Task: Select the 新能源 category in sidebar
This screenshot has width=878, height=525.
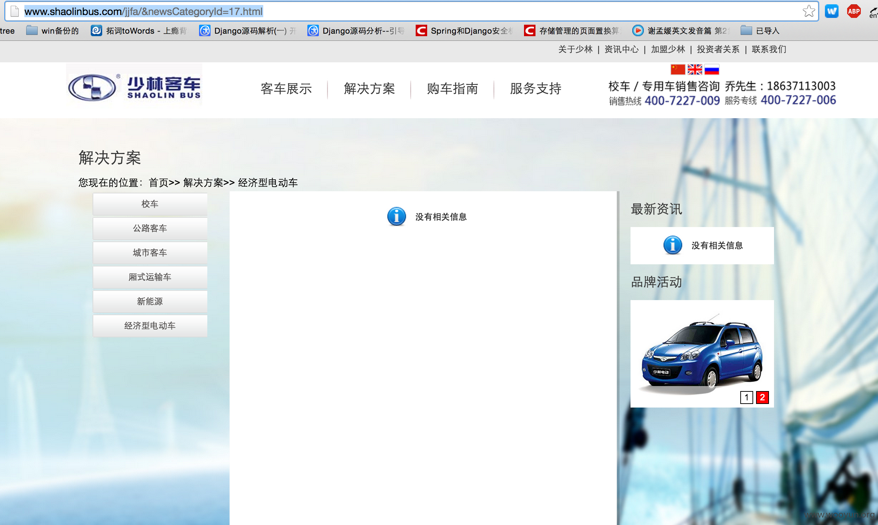Action: 150,301
